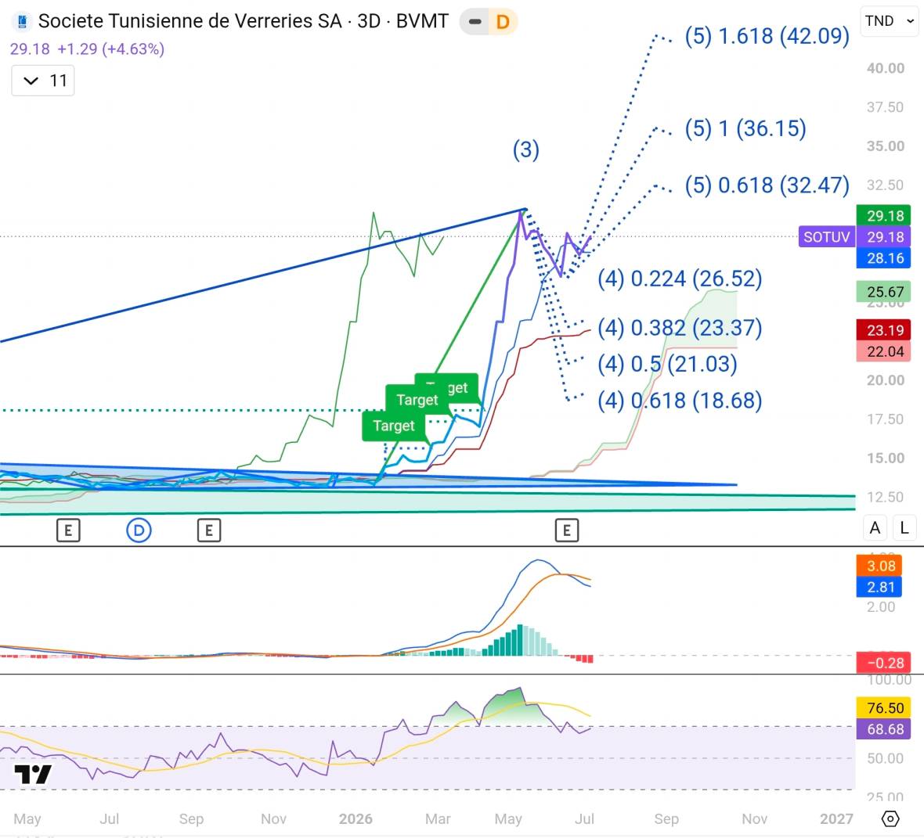
Task: Select the (5) 1.618 (42.09) projection label
Action: click(x=767, y=36)
